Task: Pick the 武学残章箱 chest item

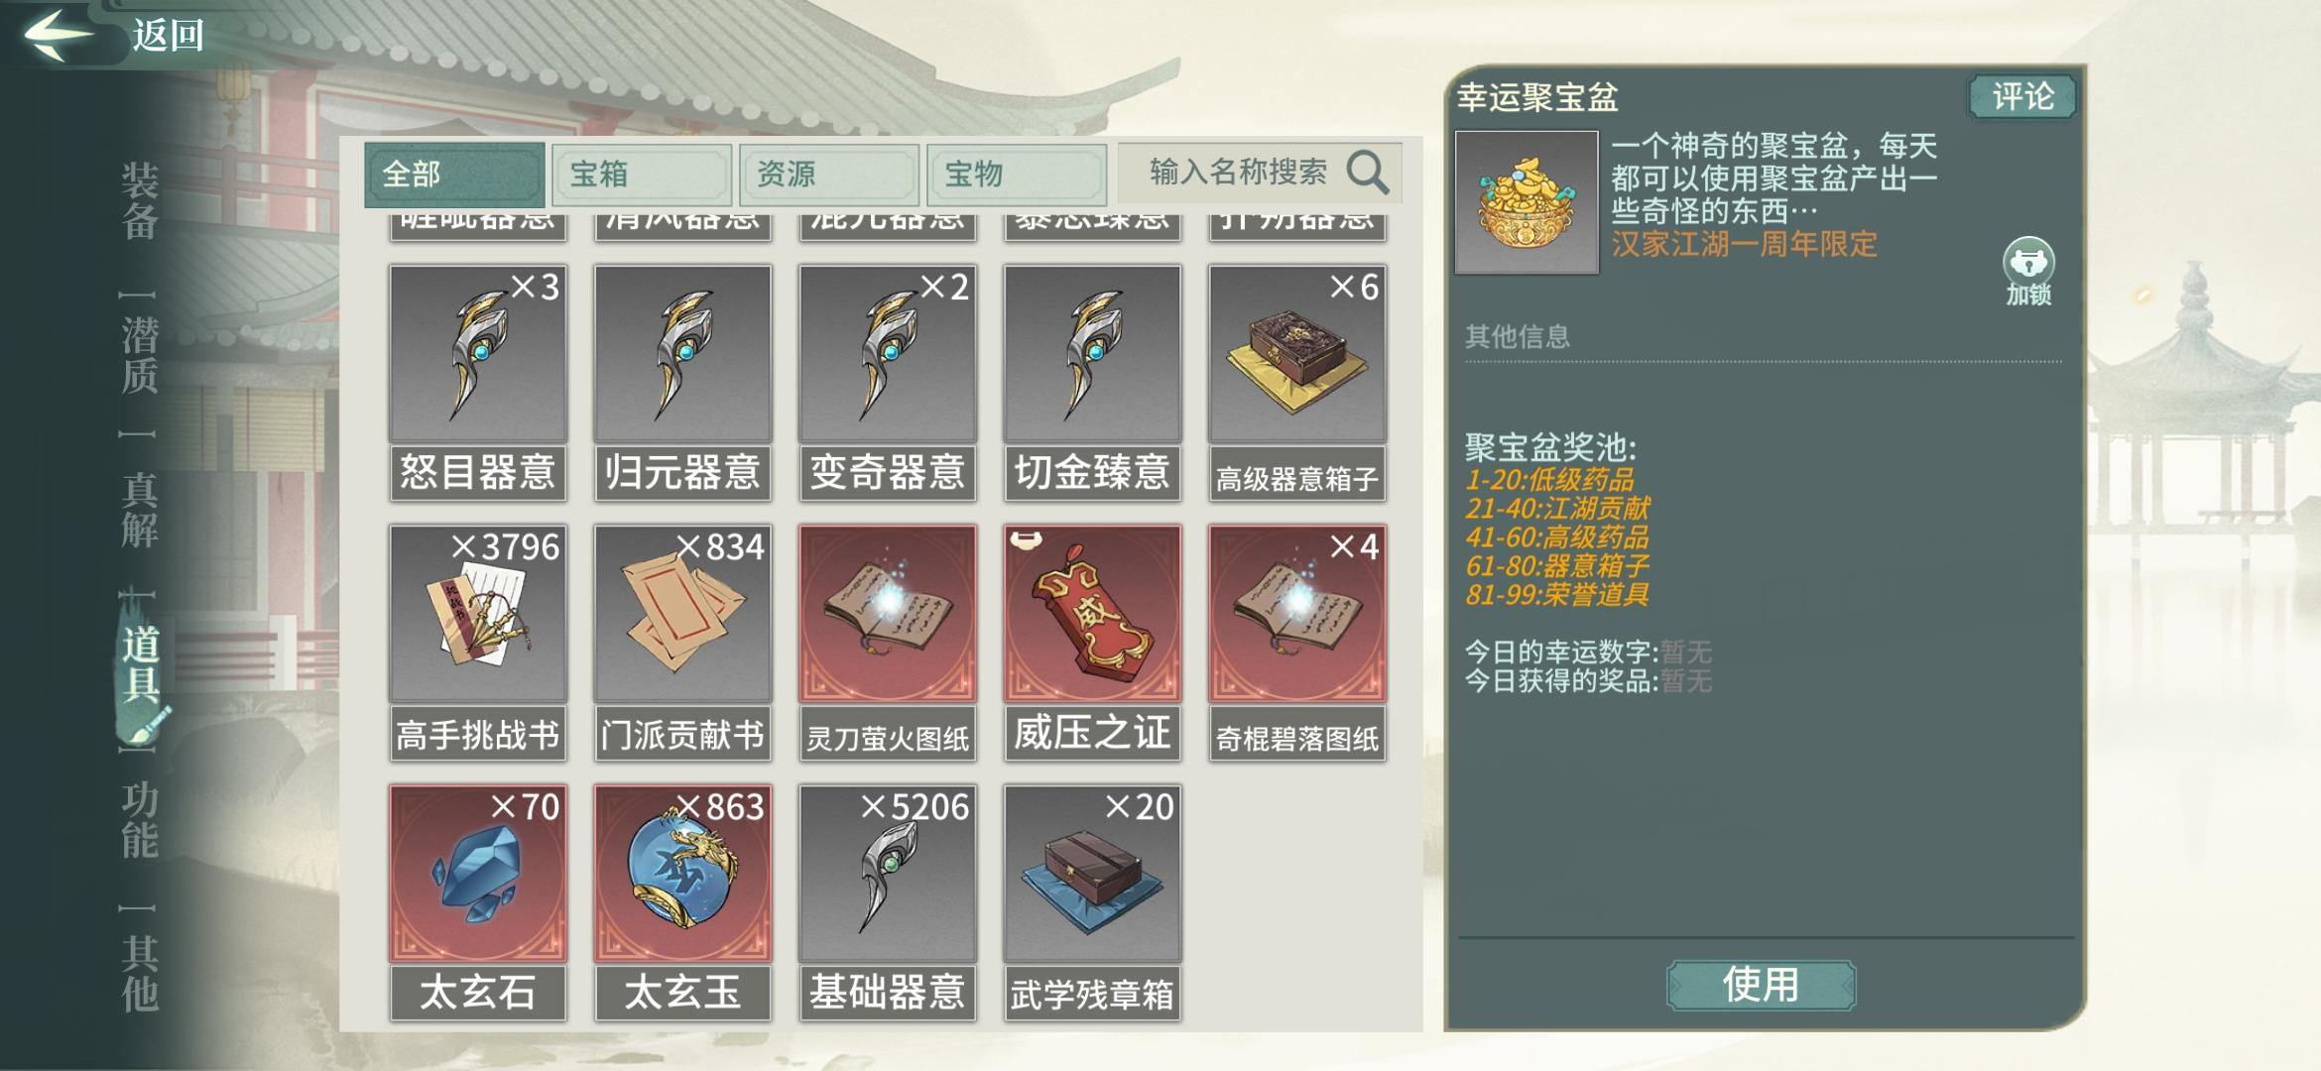Action: tap(1092, 873)
